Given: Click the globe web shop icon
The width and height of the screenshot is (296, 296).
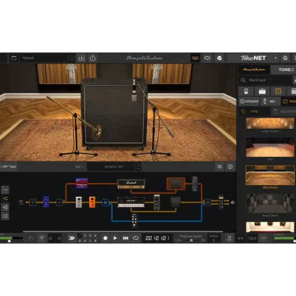Looking at the screenshot, I should 285,58.
